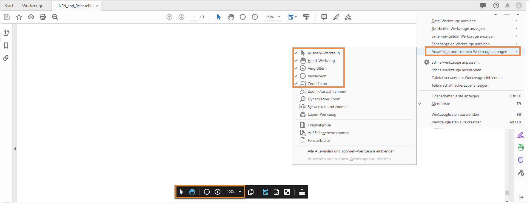Click the Save file icon
Image resolution: width=530 pixels, height=204 pixels.
point(7,17)
